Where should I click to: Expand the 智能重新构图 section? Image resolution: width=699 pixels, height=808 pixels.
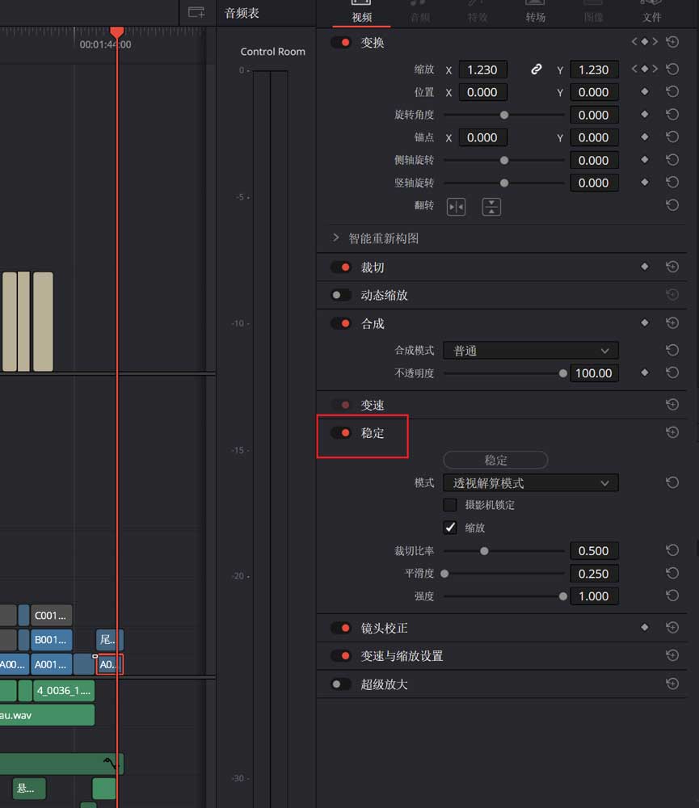point(337,238)
